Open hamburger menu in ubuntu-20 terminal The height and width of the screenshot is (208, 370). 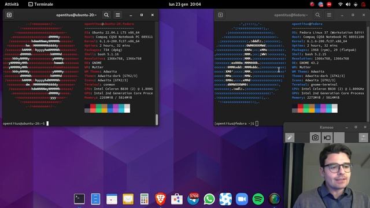[118, 15]
